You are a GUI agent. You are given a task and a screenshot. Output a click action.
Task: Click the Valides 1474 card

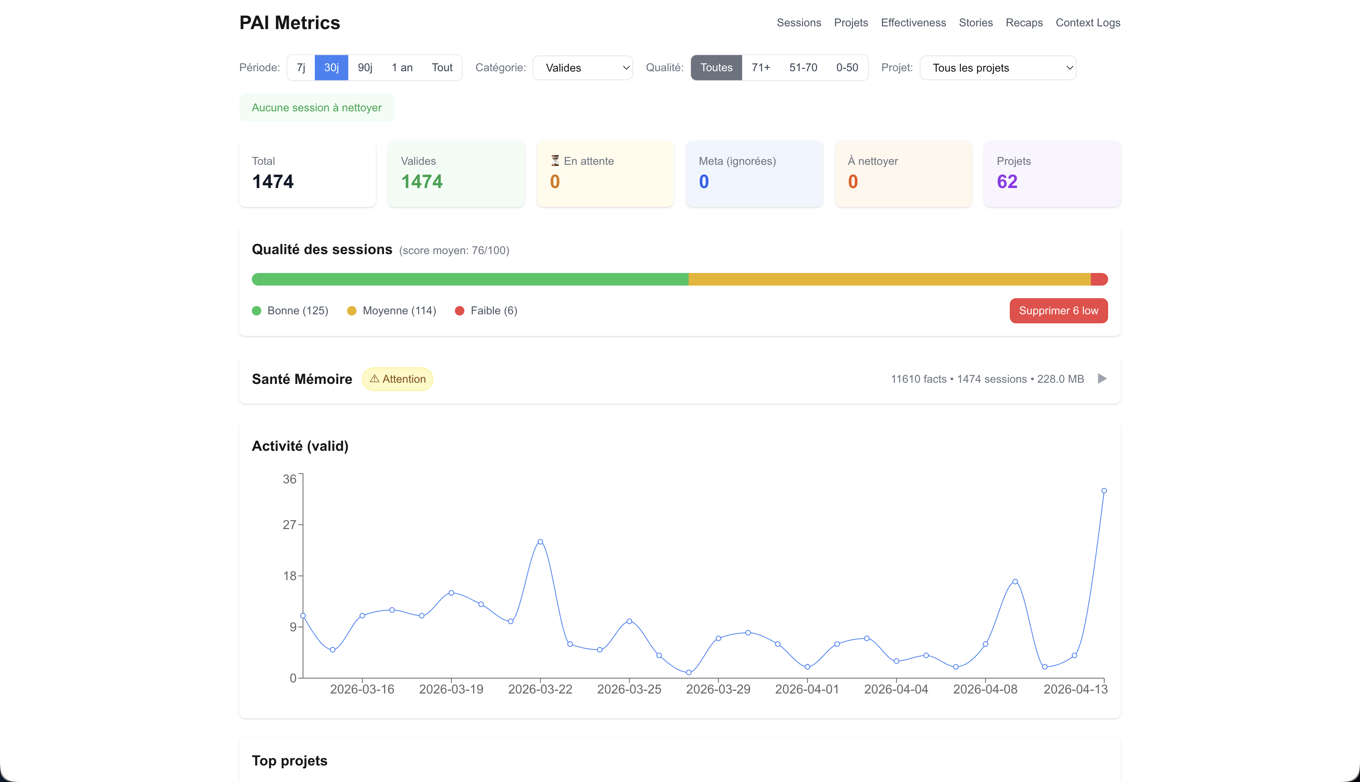(456, 174)
